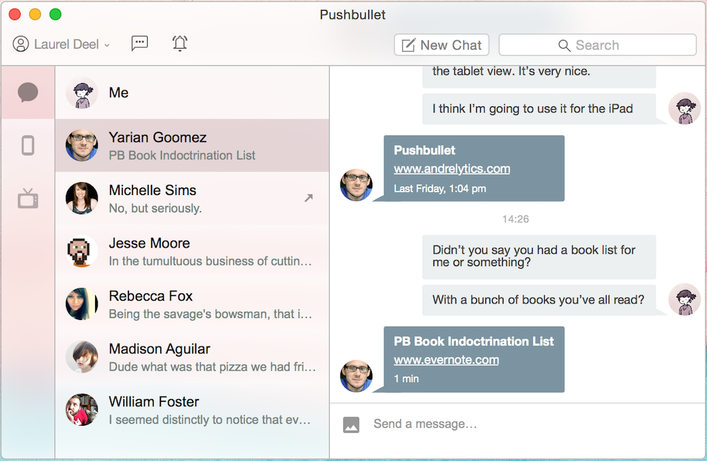Click the Search field
The width and height of the screenshot is (707, 461).
[x=597, y=45]
